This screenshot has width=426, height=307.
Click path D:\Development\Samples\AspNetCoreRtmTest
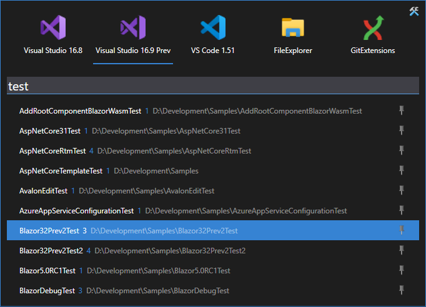174,151
